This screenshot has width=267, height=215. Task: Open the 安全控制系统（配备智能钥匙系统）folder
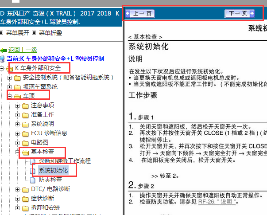68,78
